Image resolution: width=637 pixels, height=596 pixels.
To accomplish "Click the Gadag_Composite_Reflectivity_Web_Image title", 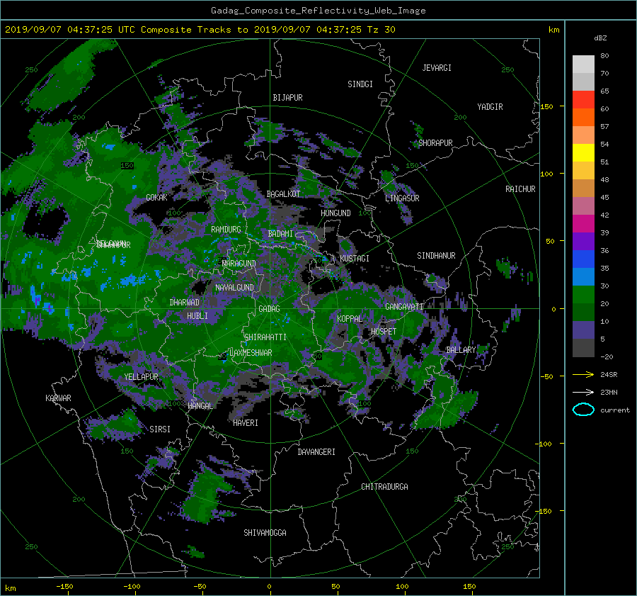I will [318, 11].
